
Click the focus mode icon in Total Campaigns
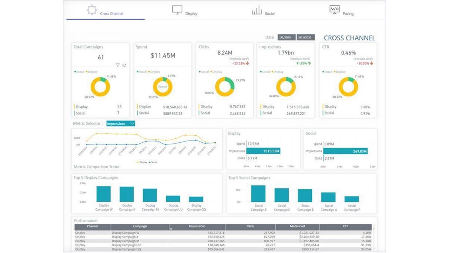click(x=124, y=65)
